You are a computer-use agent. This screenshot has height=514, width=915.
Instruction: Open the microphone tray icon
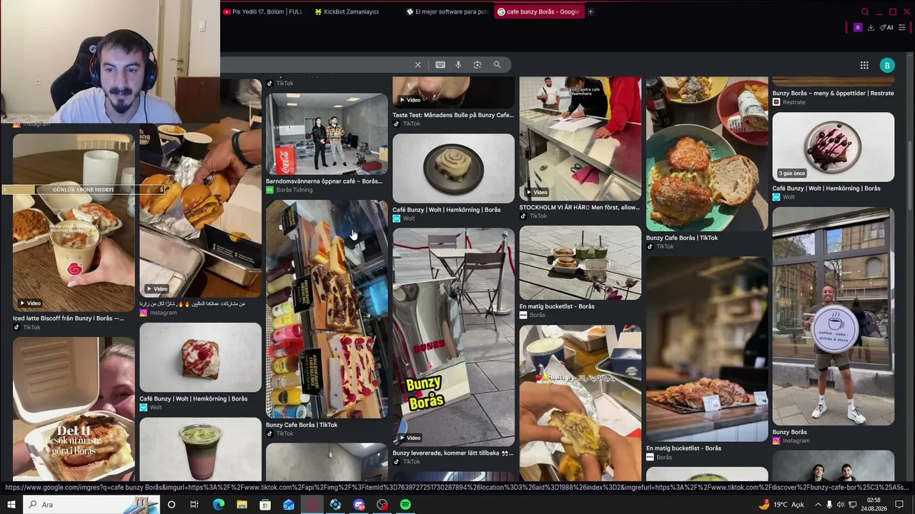[829, 505]
